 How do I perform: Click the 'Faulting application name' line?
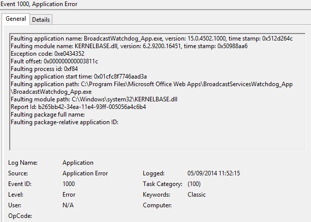click(151, 39)
